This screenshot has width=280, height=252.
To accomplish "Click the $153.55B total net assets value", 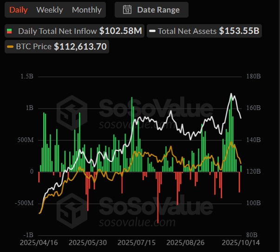I will click(x=239, y=32).
